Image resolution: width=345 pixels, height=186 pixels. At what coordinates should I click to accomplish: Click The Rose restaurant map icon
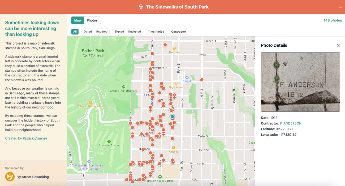pyautogui.click(x=174, y=48)
